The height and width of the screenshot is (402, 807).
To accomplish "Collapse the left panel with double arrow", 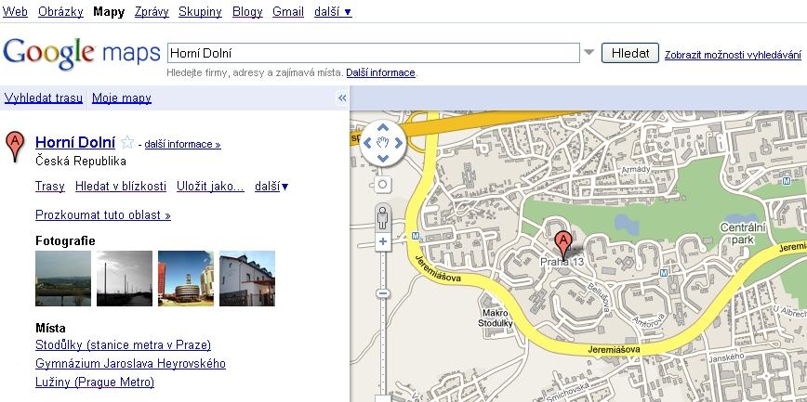I will coord(342,98).
